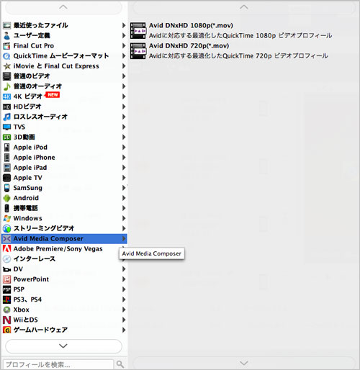The width and height of the screenshot is (360, 370).
Task: Click the Xbox category icon
Action: pos(6,310)
